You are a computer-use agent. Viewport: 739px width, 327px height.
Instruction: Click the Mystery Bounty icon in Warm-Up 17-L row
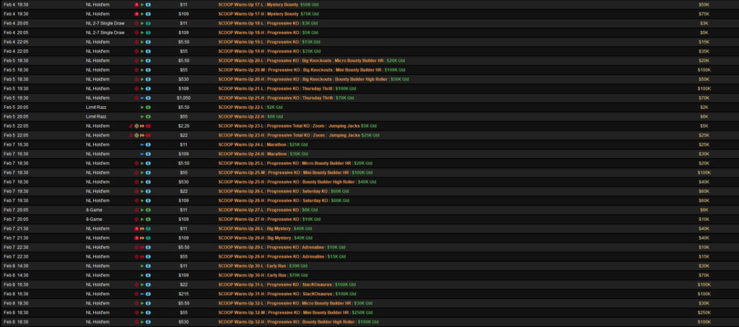[x=136, y=4]
